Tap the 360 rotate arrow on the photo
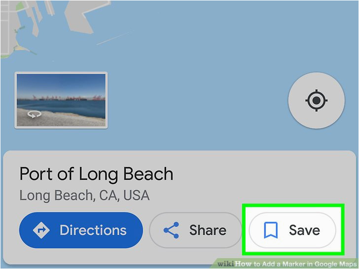Viewport: 359px width, 269px height. coord(35,114)
